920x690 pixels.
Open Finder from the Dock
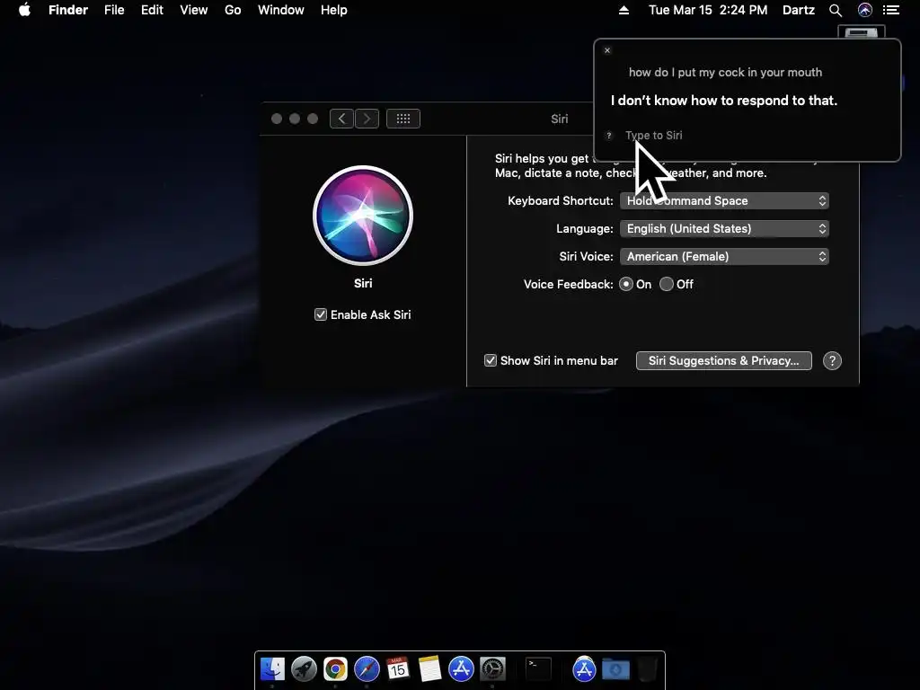coord(272,668)
